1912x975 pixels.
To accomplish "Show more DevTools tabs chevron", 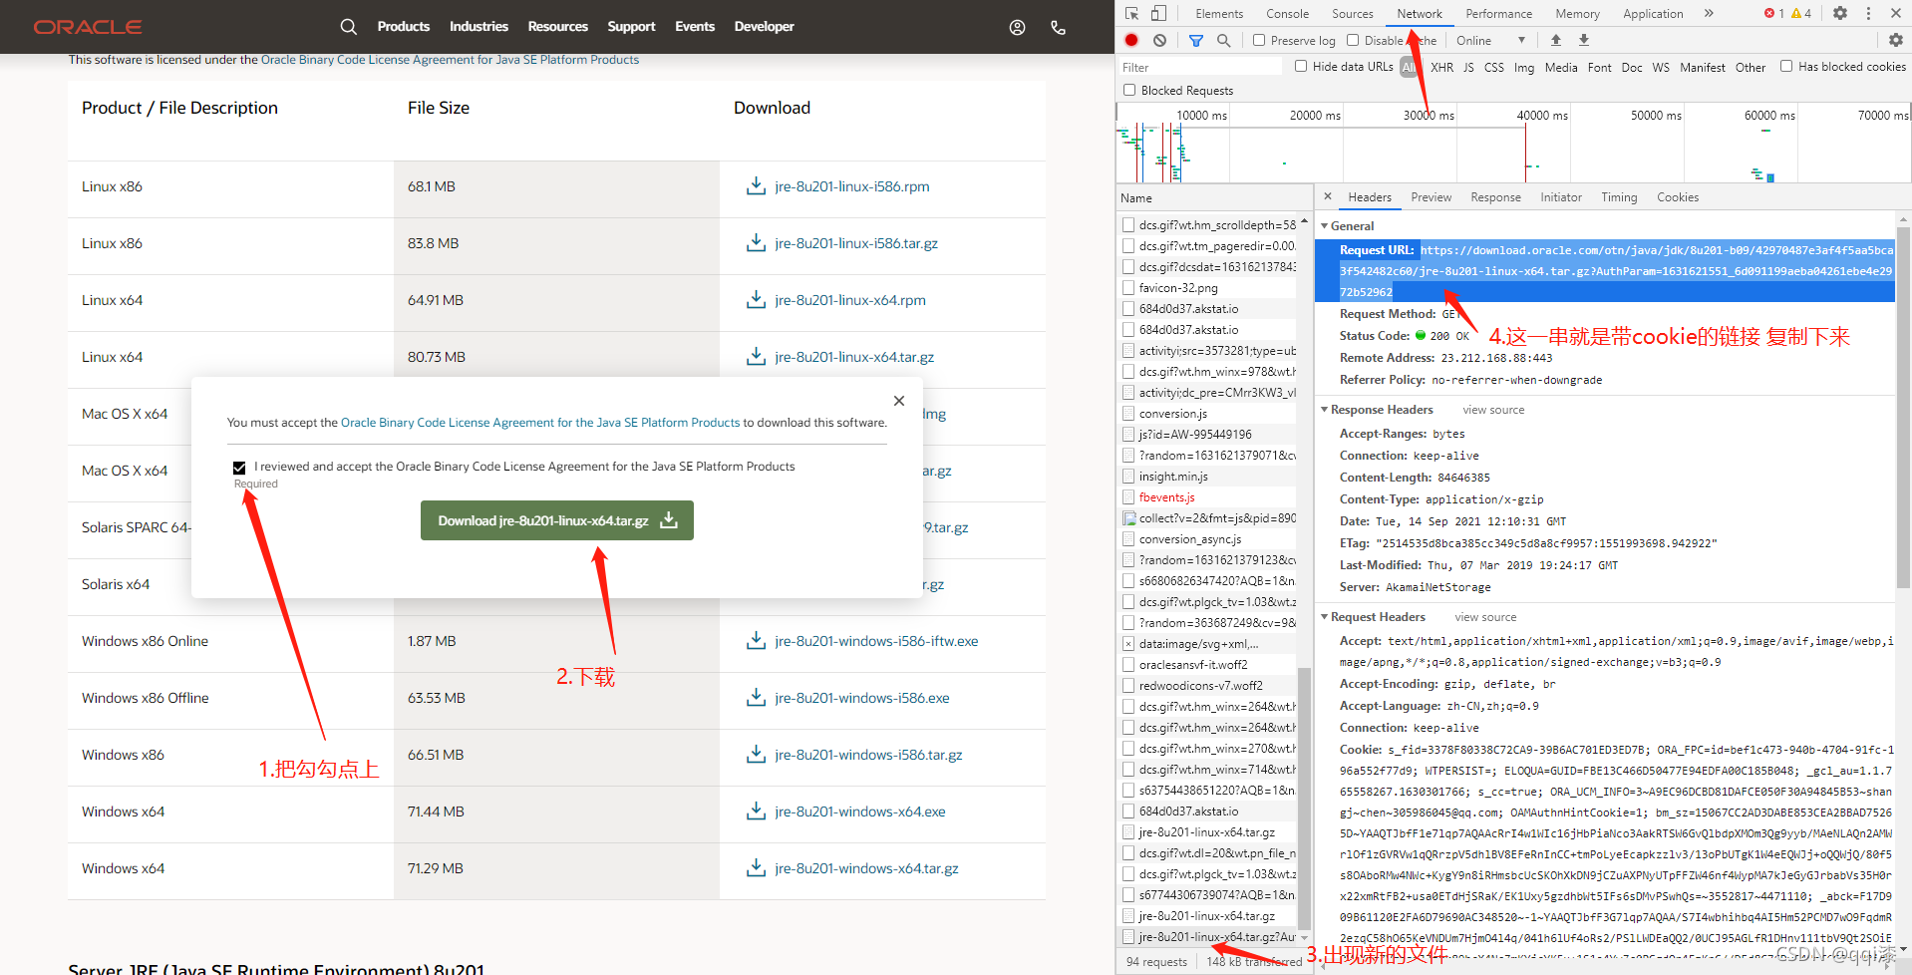I will tap(1709, 13).
